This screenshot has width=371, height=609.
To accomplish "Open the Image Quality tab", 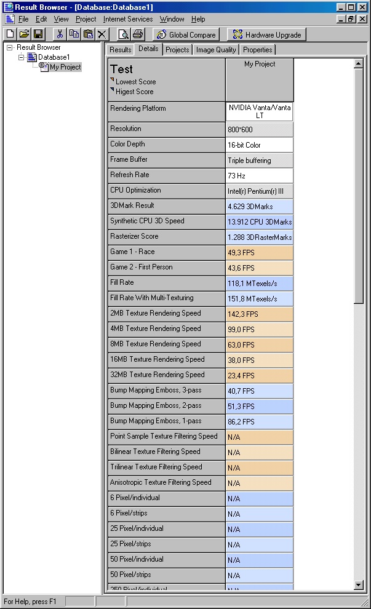I will point(216,50).
